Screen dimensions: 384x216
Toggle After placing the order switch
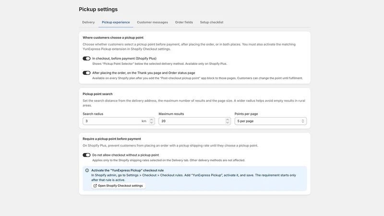[86, 73]
